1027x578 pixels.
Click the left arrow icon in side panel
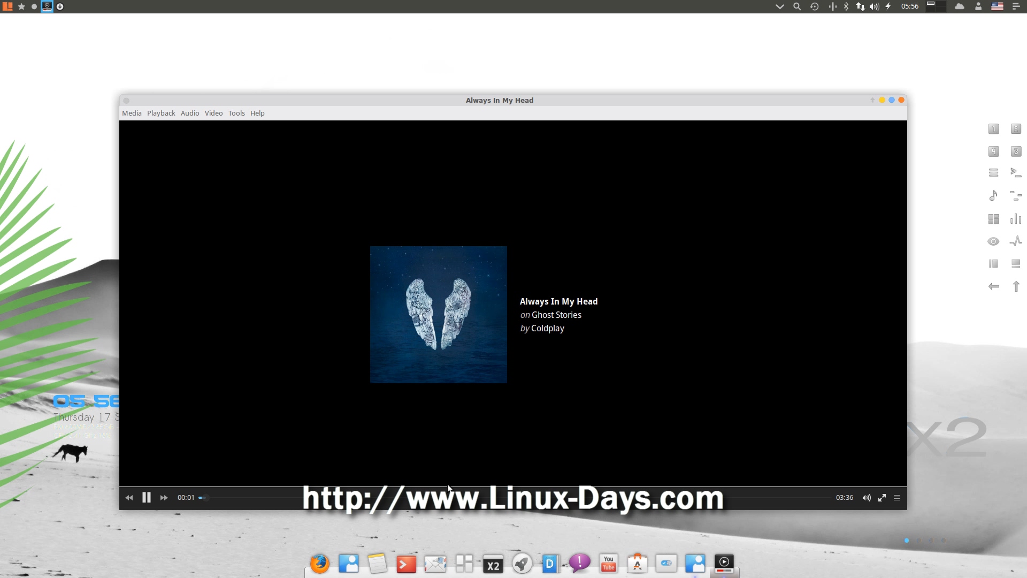point(993,287)
